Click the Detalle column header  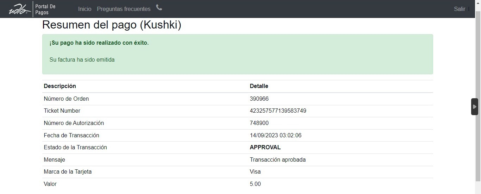(259, 86)
